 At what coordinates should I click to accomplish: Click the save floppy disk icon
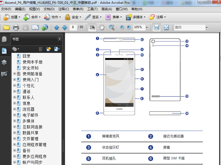[x=25, y=27]
